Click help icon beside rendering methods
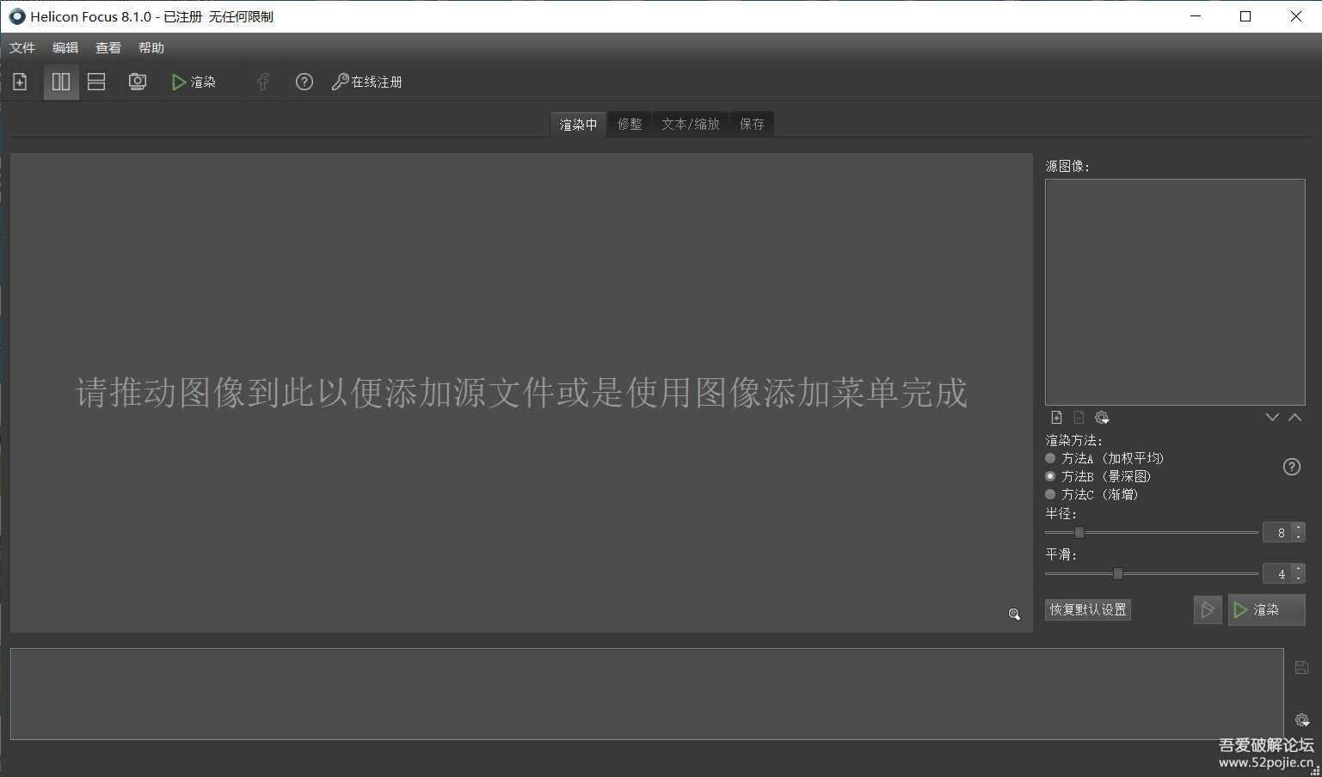Screen dimensions: 1322x777 (1291, 467)
